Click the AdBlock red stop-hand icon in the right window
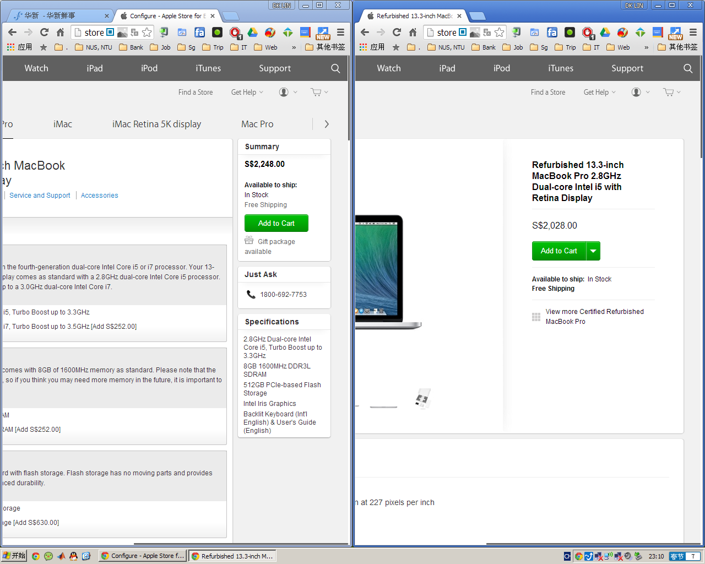The image size is (705, 564). click(x=588, y=32)
